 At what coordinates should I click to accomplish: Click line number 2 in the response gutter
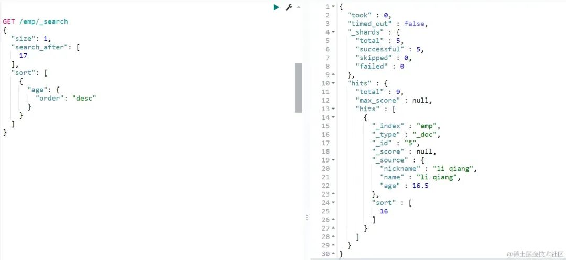[x=328, y=15]
